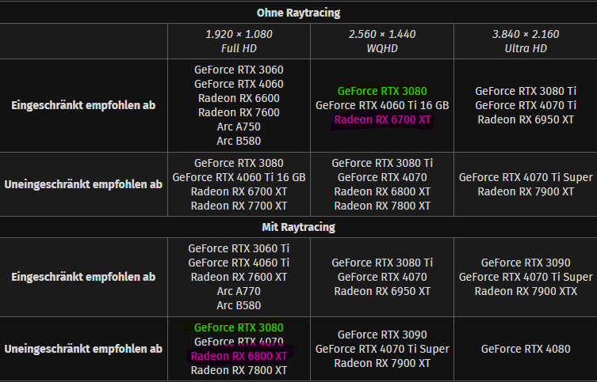This screenshot has height=382, width=597.
Task: Click green "GeForce RTX 3080" in the WQHD column
Action: pos(382,91)
